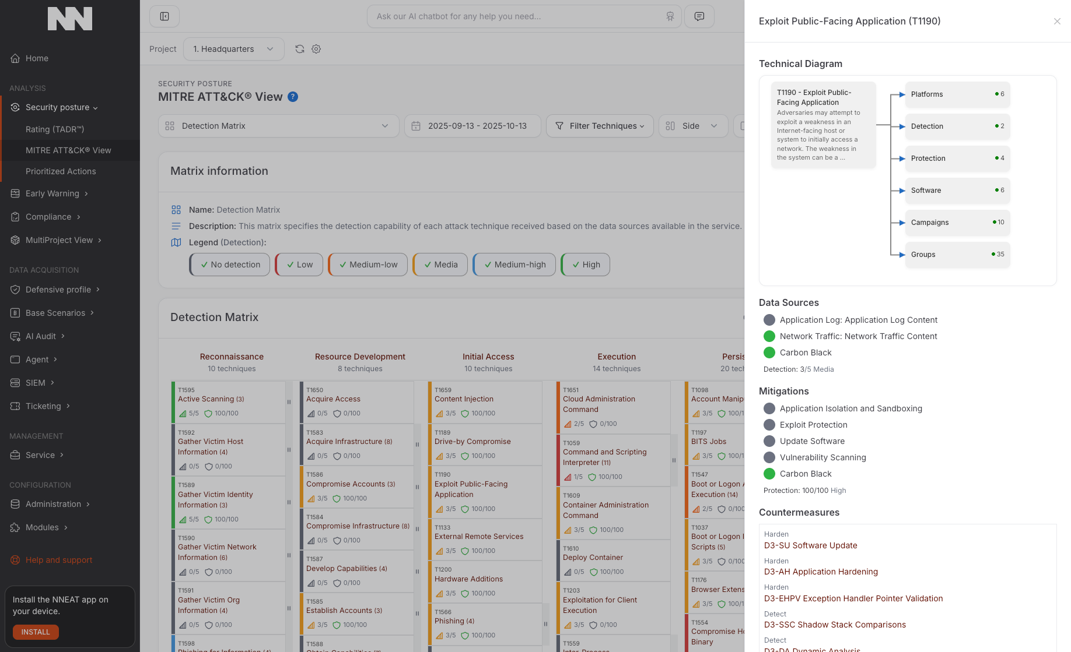Image resolution: width=1071 pixels, height=652 pixels.
Task: Click the INSTALL button
Action: [36, 632]
